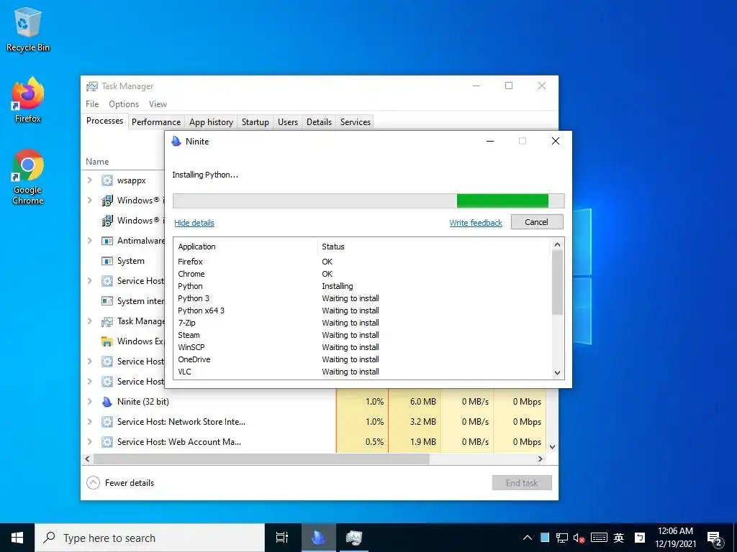Open the View menu in Task Manager
This screenshot has height=552, width=737.
tap(158, 104)
